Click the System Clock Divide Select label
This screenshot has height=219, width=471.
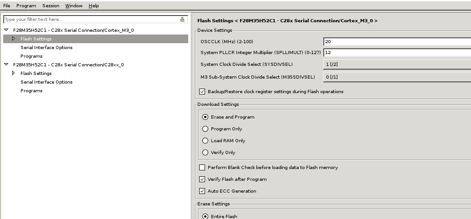point(246,64)
